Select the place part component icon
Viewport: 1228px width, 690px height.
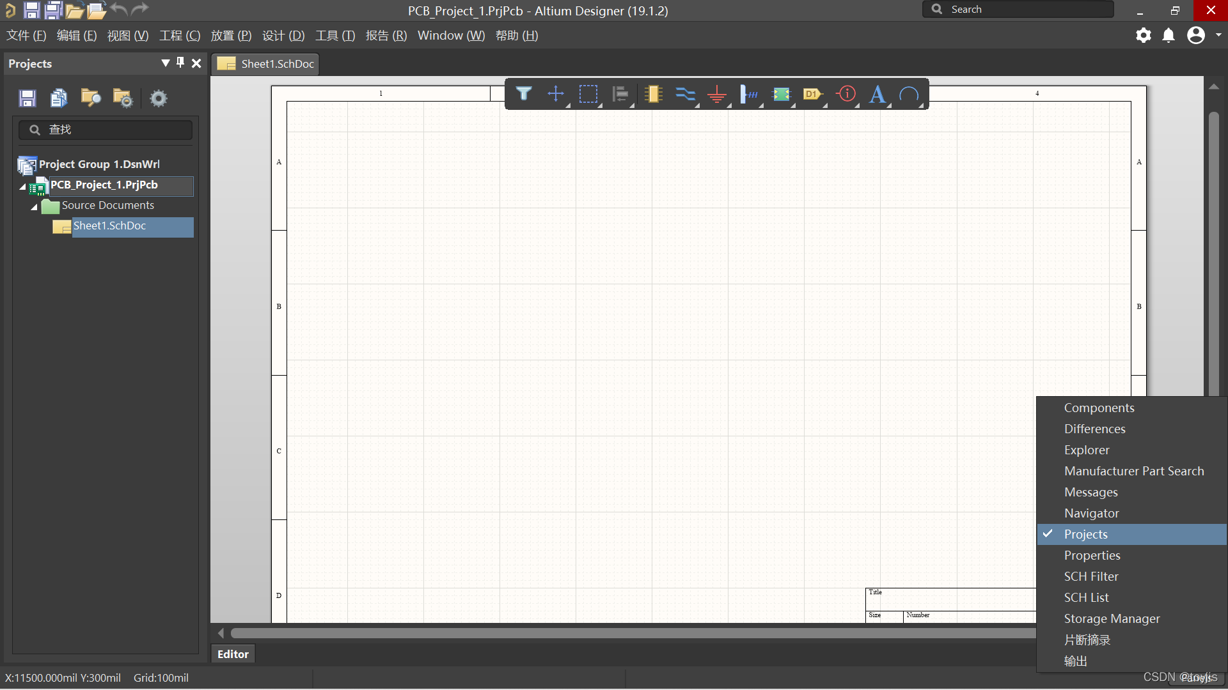(653, 95)
